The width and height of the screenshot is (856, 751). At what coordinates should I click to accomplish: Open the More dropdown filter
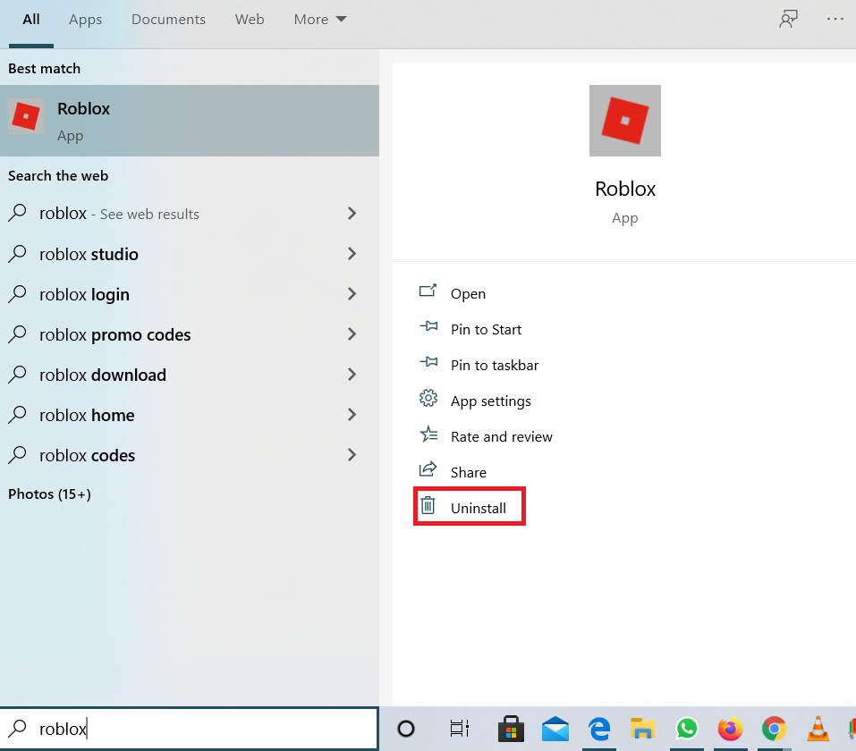tap(320, 20)
